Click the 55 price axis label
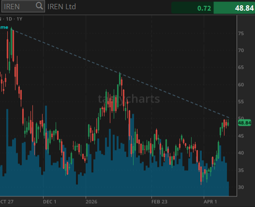 click(x=241, y=102)
